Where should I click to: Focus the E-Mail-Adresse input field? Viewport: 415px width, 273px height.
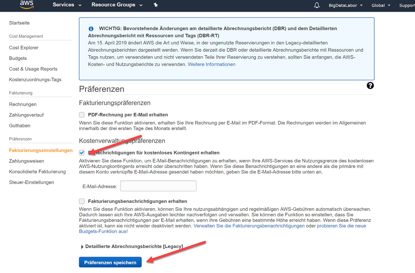(x=158, y=186)
